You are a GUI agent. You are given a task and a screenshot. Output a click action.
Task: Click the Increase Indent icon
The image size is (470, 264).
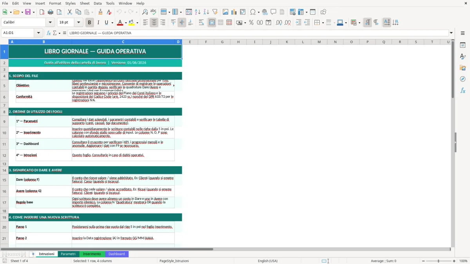click(x=298, y=23)
